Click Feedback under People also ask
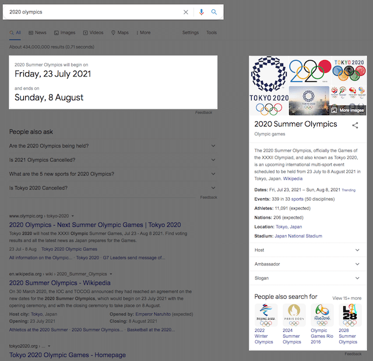This screenshot has width=373, height=361. click(x=209, y=197)
